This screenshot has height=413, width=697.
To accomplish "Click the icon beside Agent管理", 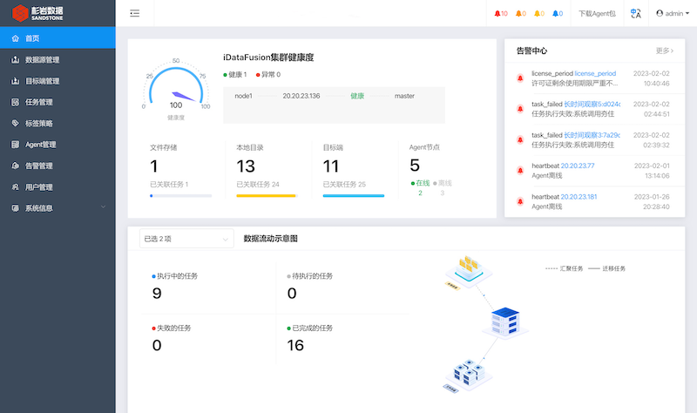I will [15, 145].
